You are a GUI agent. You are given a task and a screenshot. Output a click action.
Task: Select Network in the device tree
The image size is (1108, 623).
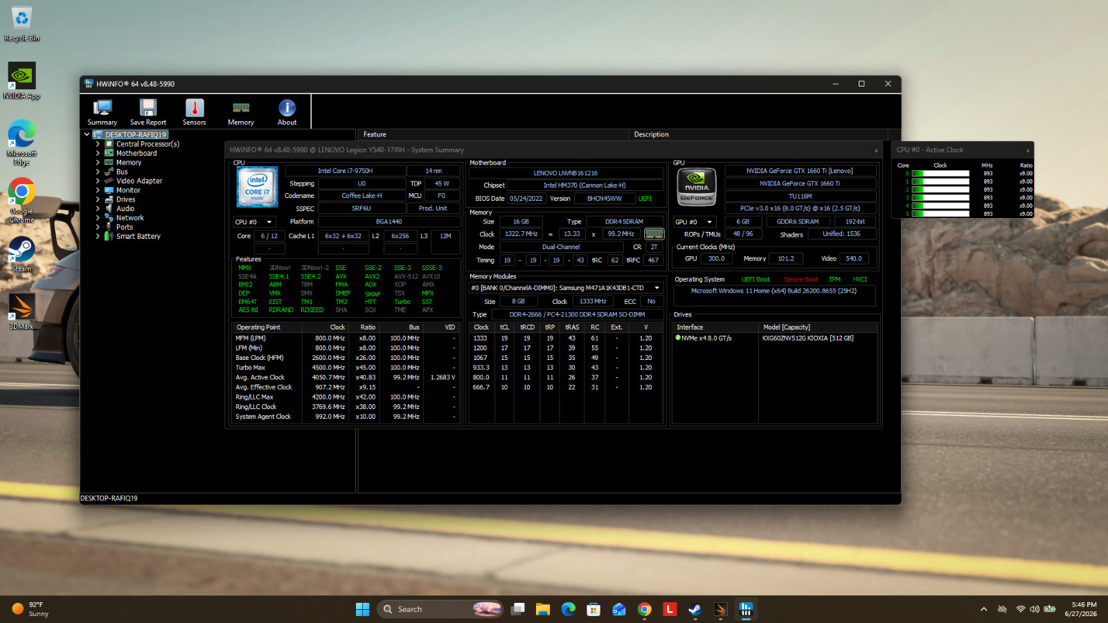coord(130,218)
